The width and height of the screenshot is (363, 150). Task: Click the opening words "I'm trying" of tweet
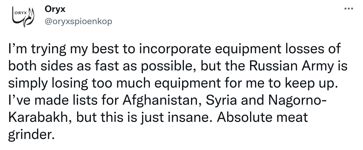pos(37,49)
